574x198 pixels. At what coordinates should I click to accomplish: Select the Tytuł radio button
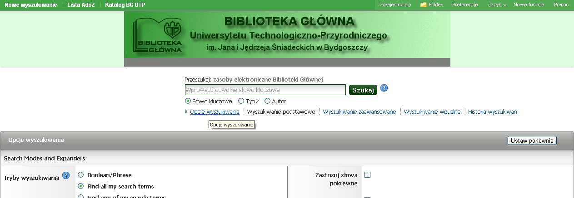click(241, 101)
